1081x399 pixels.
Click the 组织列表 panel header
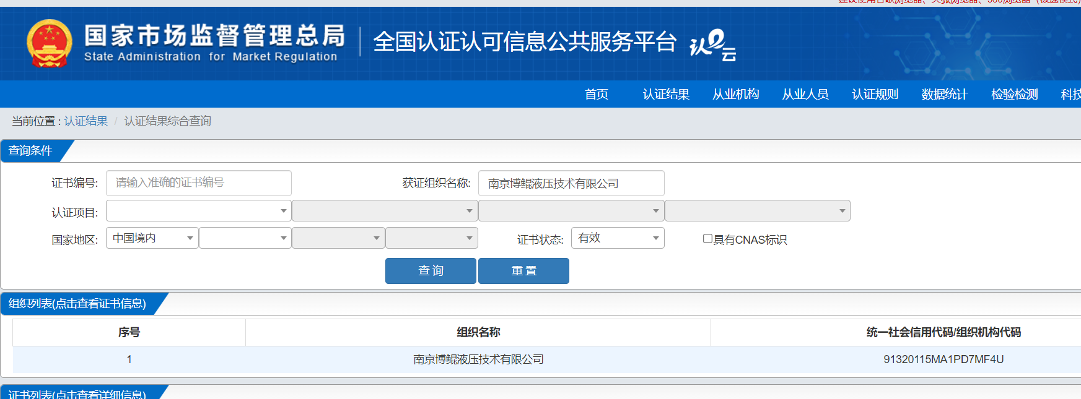[77, 304]
